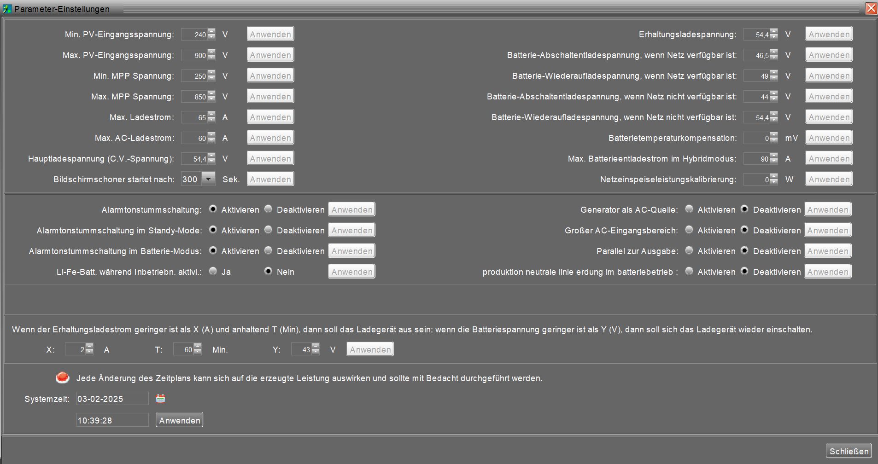The image size is (878, 464).
Task: Open the calendar picker next to Systemzeit
Action: pyautogui.click(x=160, y=399)
